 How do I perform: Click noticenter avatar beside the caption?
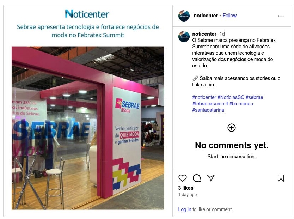tap(184, 37)
